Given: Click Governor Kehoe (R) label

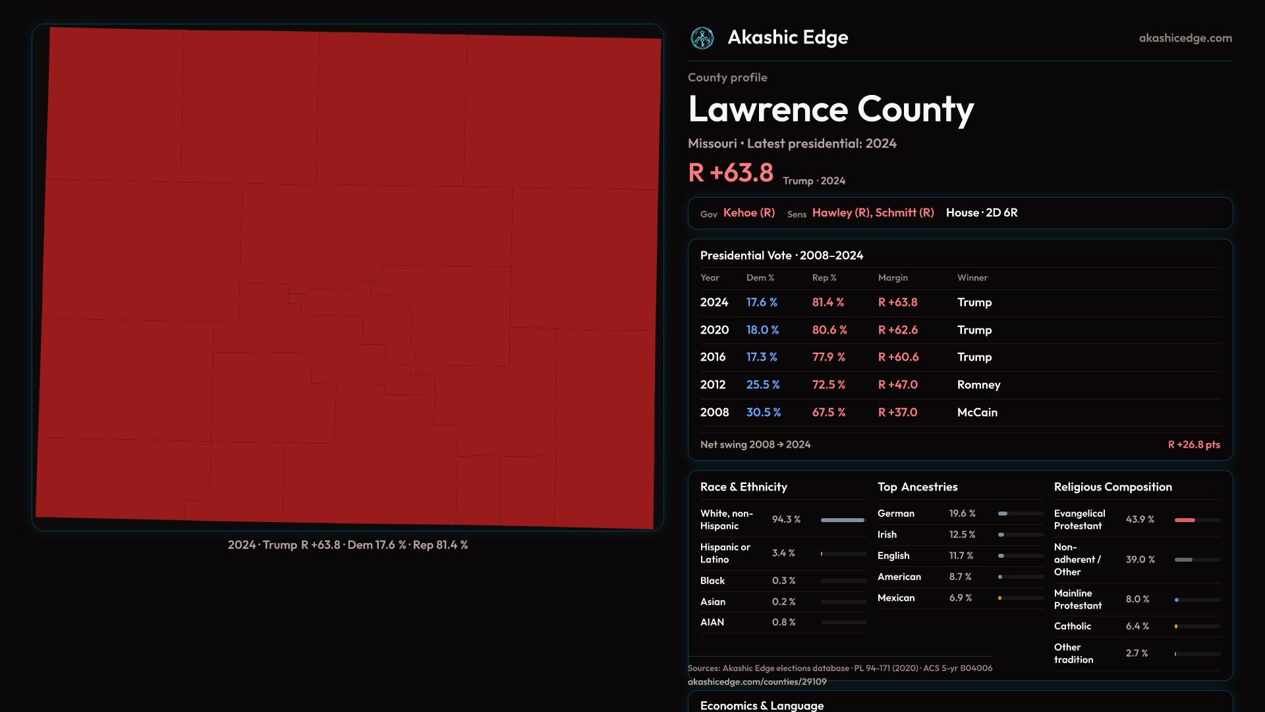Looking at the screenshot, I should [x=748, y=213].
